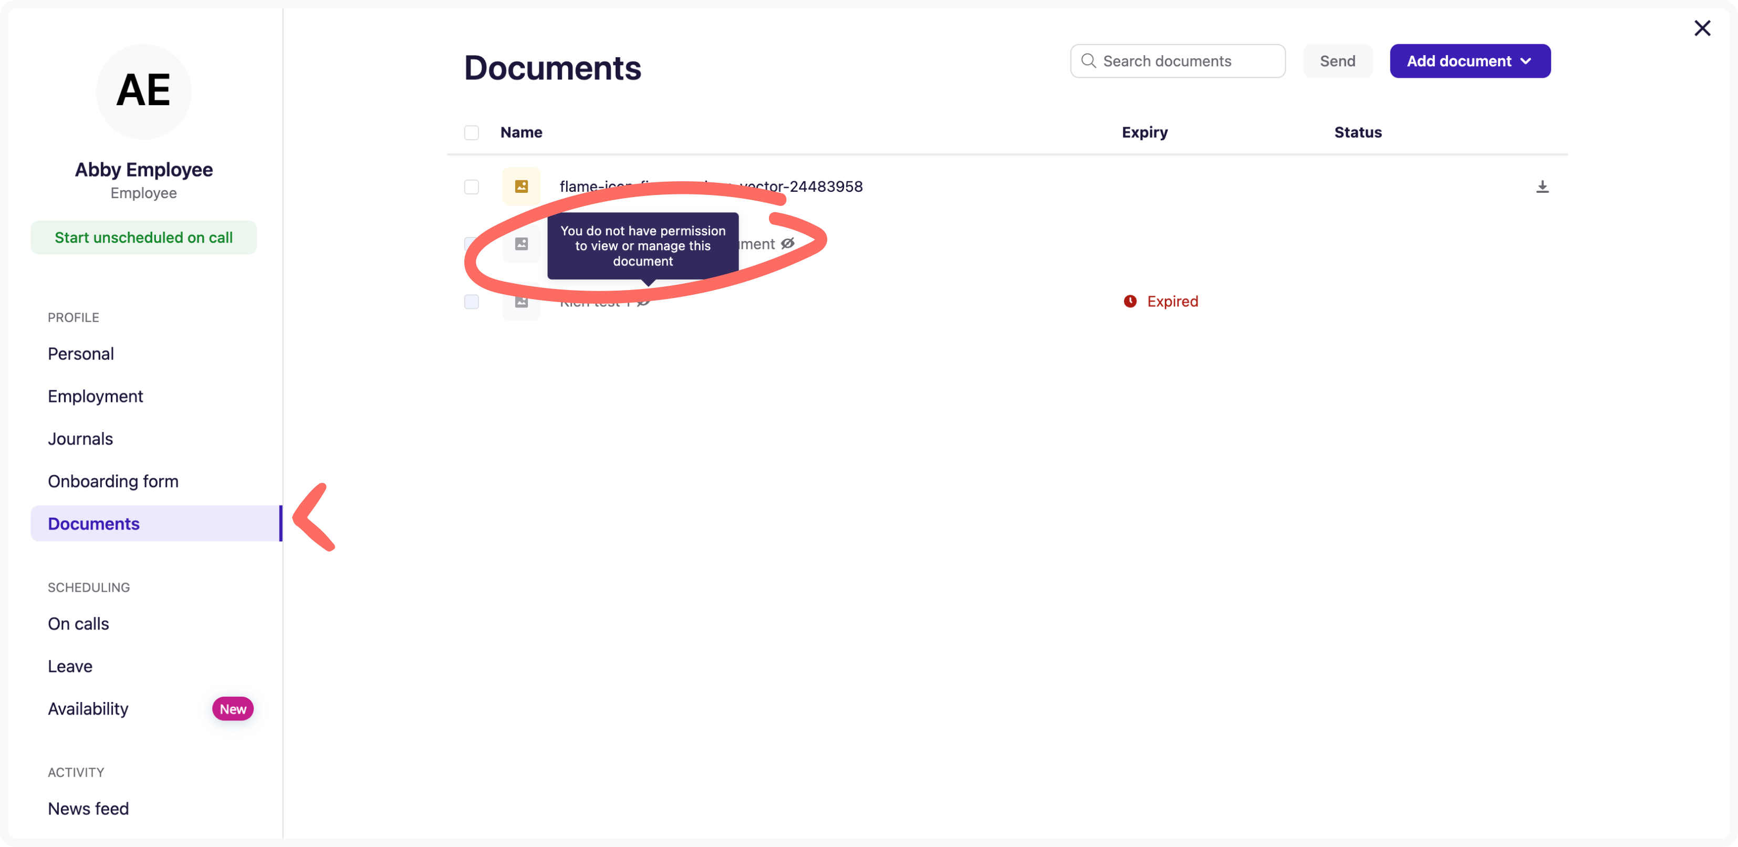Sort by the Status column header
Viewport: 1738px width, 847px height.
point(1358,132)
